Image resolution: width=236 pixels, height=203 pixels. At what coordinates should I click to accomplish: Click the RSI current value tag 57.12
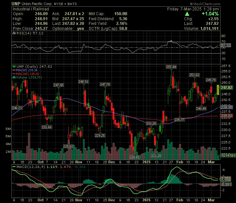click(x=226, y=45)
